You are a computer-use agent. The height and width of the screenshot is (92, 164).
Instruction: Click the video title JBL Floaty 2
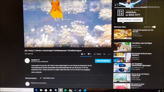point(53,51)
